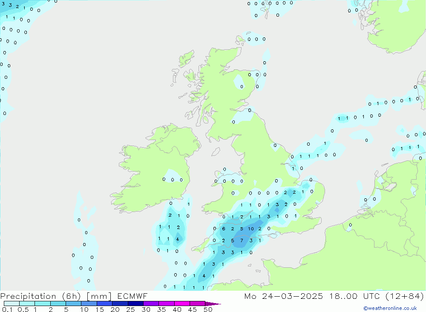Open the weatheronline.co.uk copyright link
The height and width of the screenshot is (312, 426).
point(390,308)
